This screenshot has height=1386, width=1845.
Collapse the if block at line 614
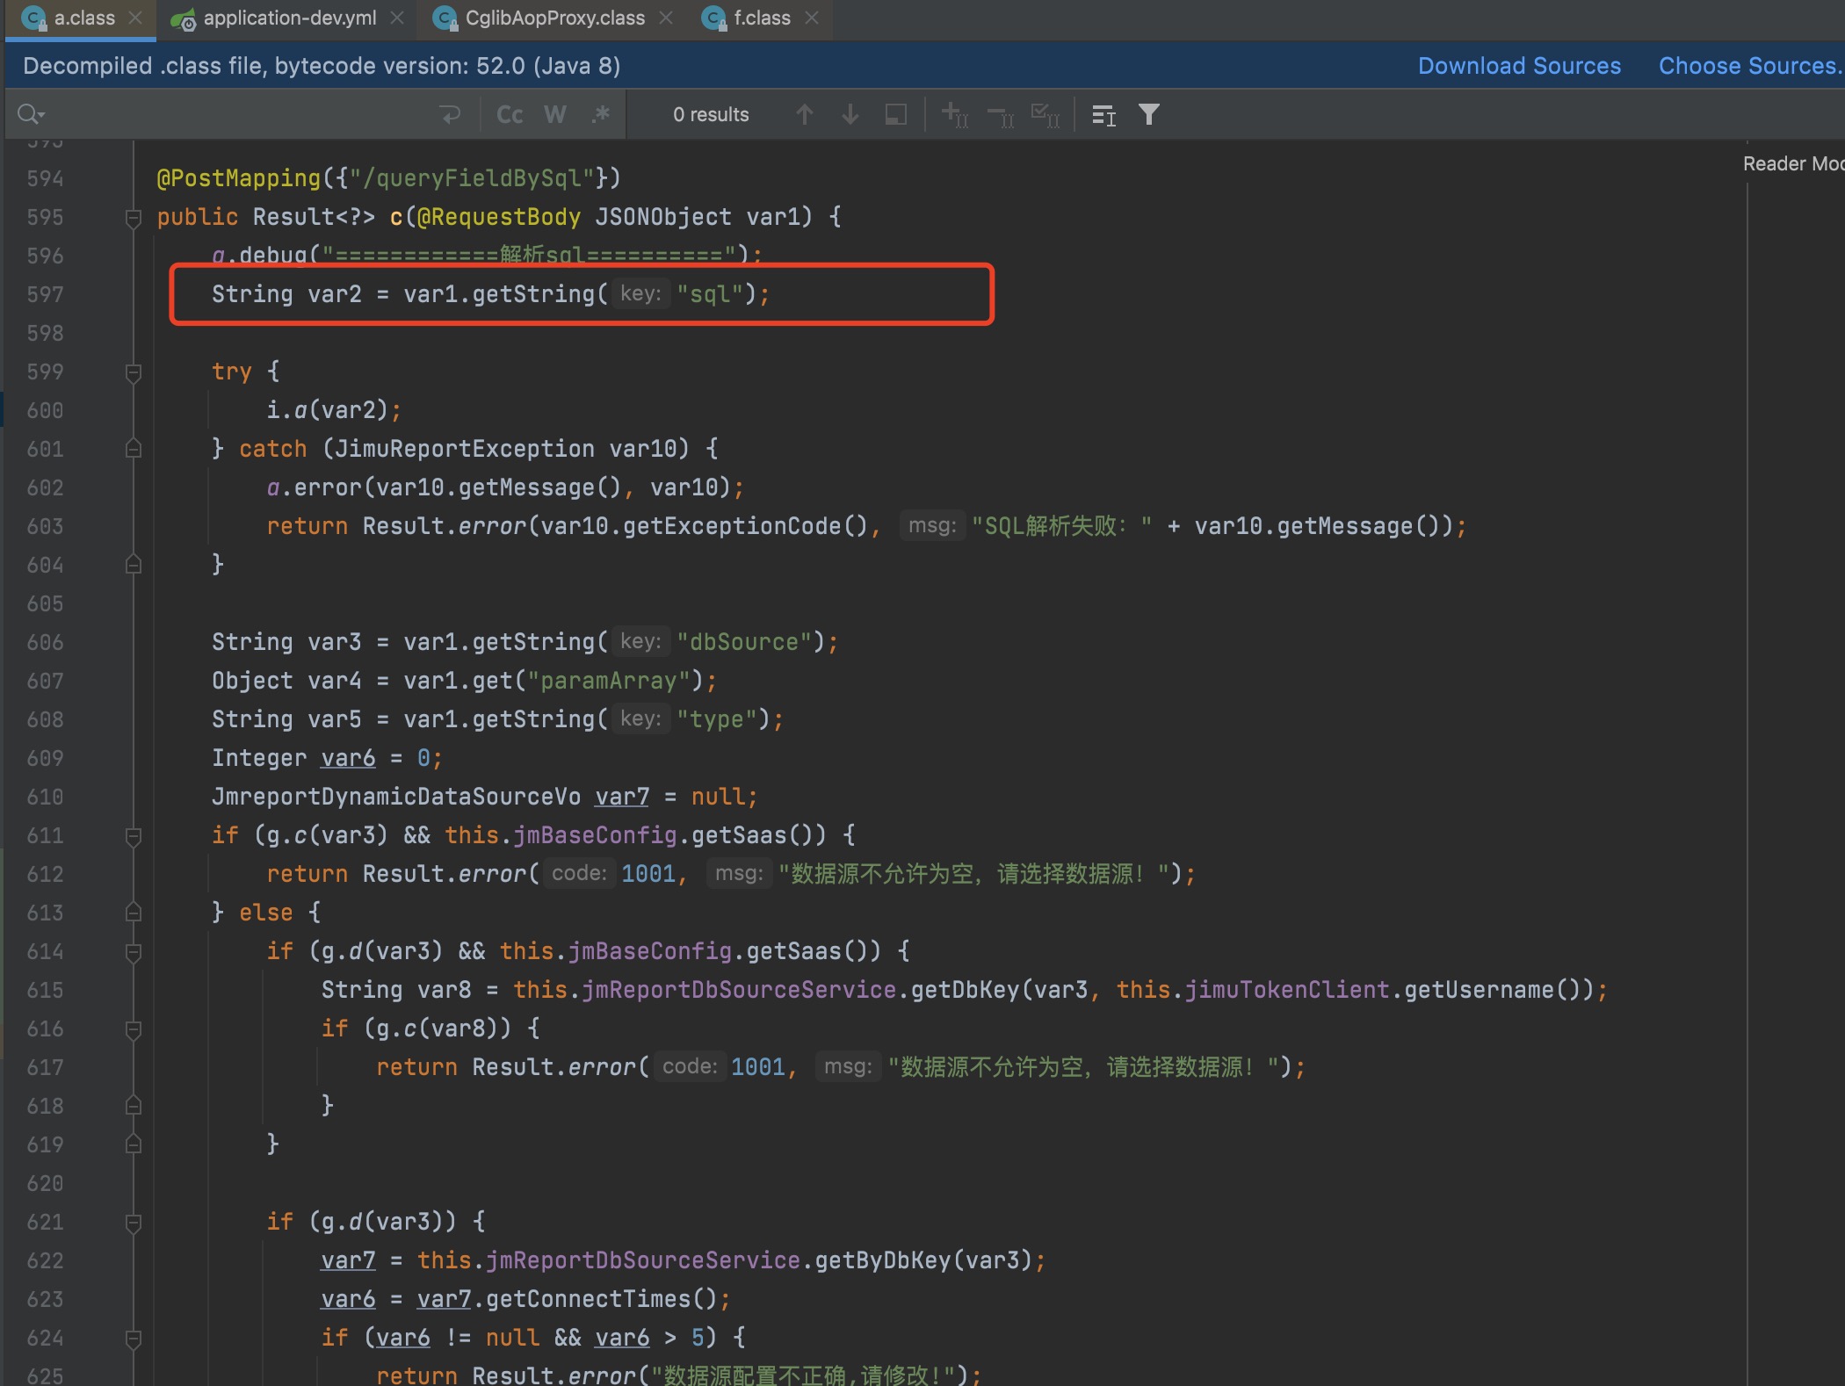(134, 952)
